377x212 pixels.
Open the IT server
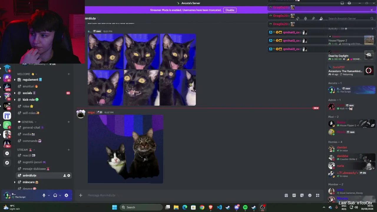(x=7, y=116)
